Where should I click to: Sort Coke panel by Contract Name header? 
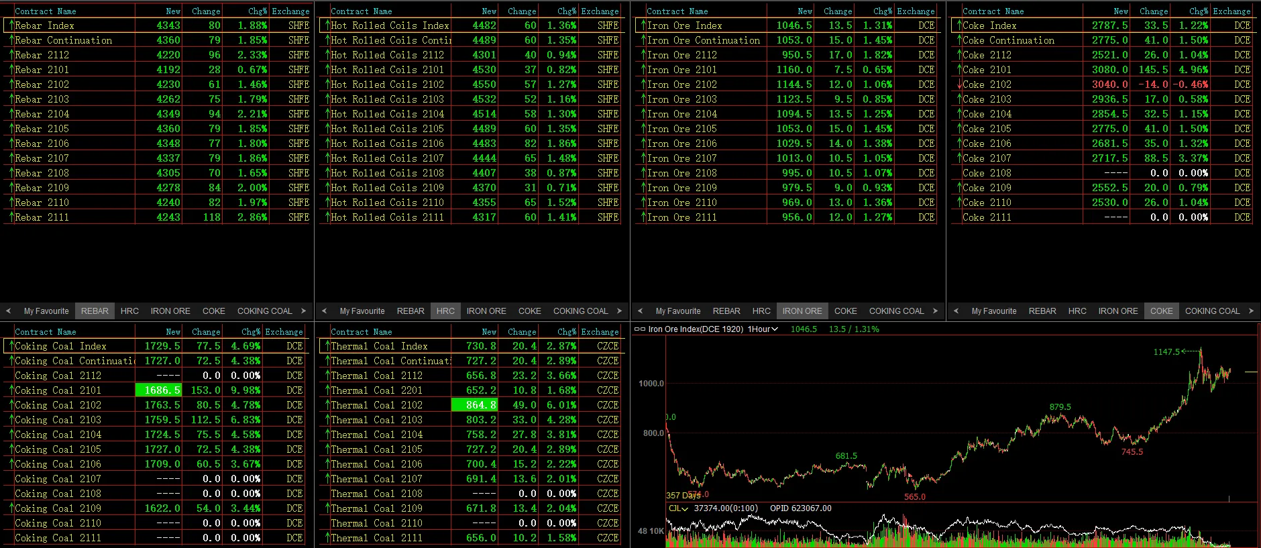point(993,11)
